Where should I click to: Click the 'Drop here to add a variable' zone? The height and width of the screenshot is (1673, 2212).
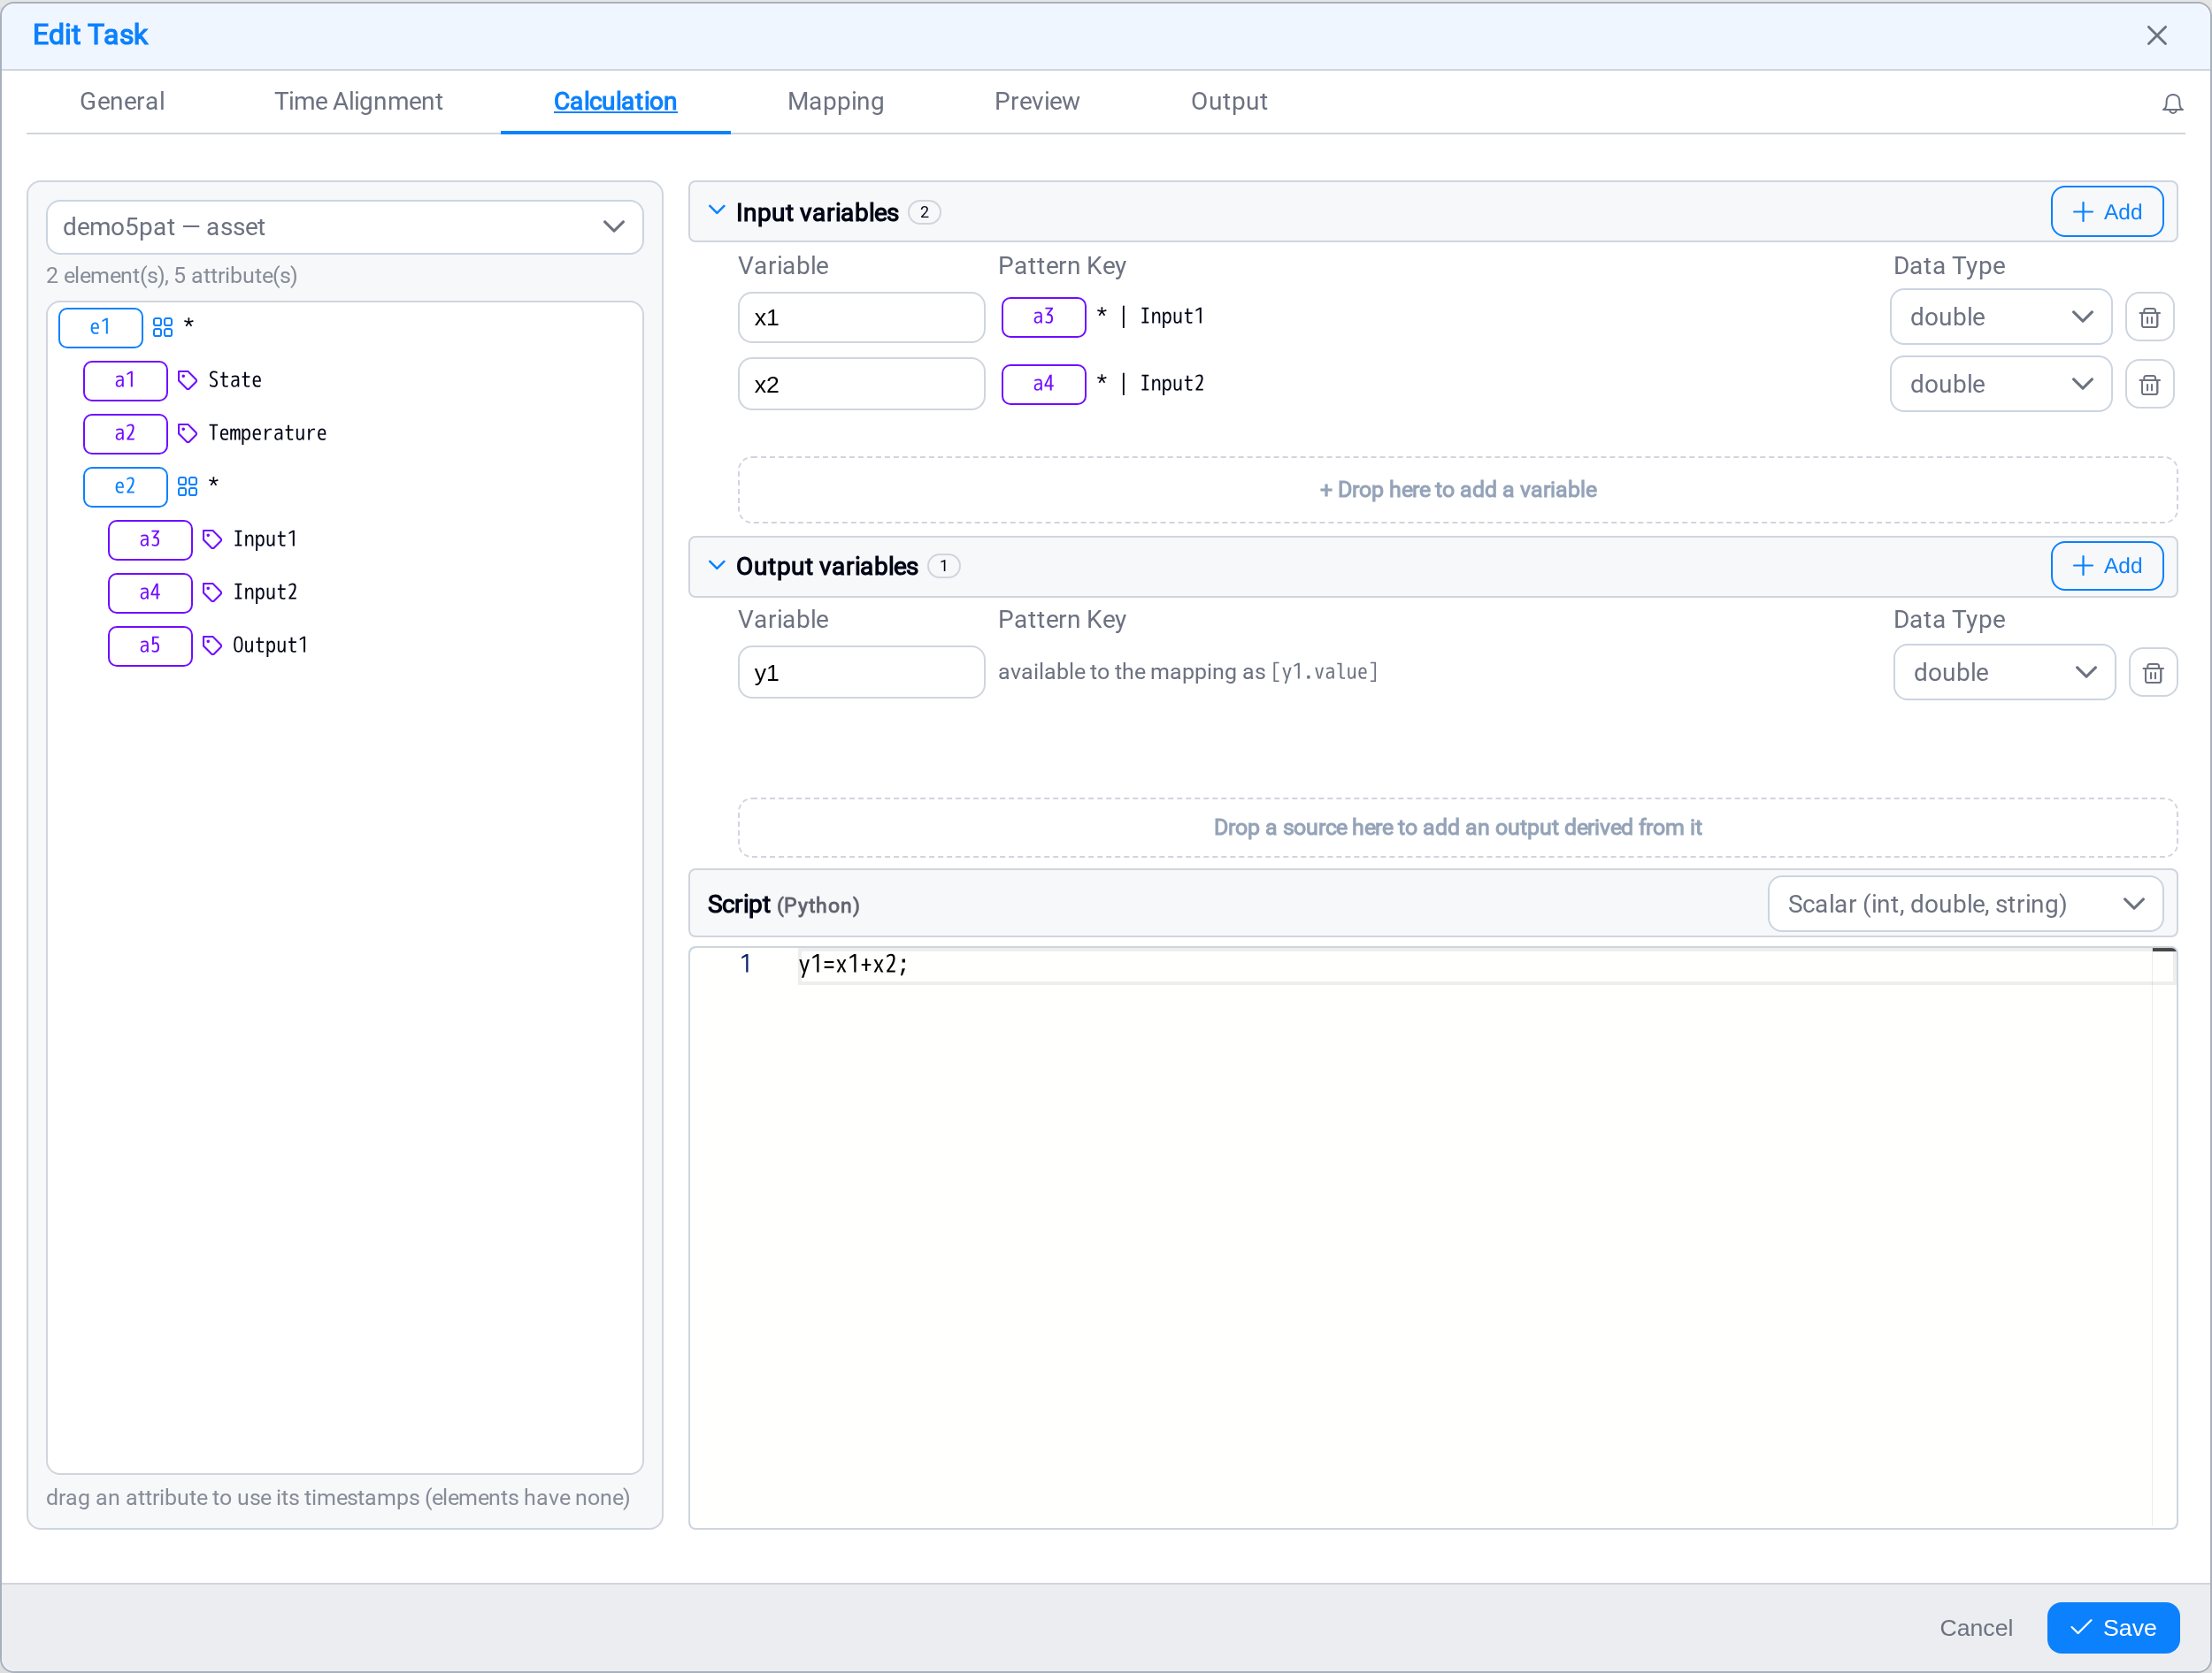pyautogui.click(x=1457, y=491)
